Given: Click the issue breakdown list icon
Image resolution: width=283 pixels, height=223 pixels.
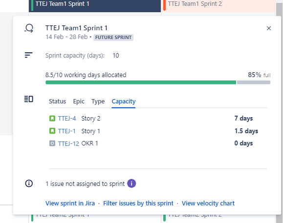Looking at the screenshot, I should 29,99.
